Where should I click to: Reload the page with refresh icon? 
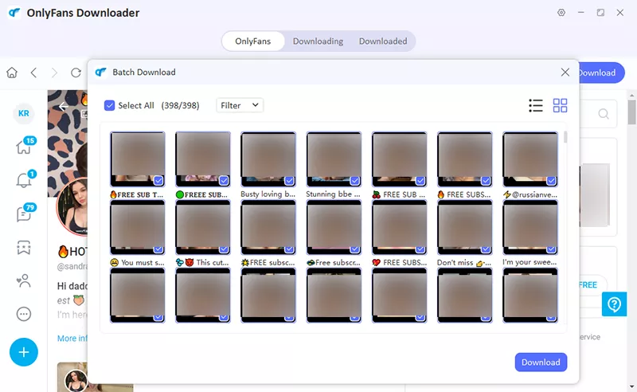click(x=76, y=73)
